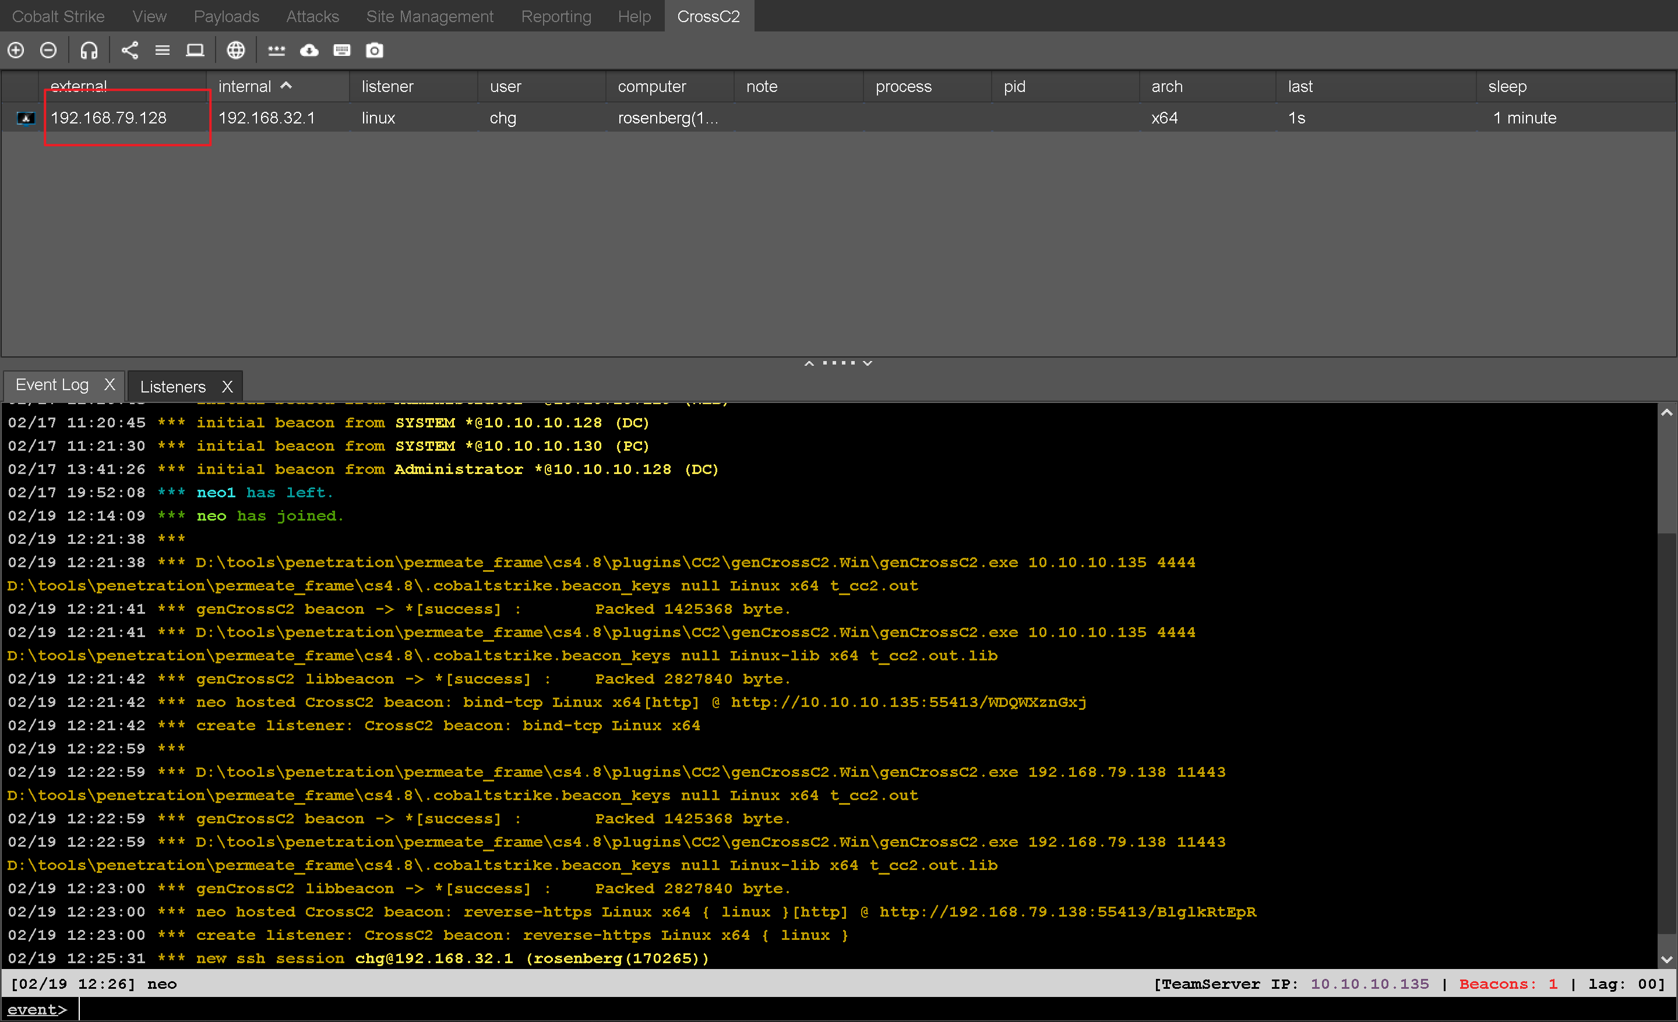This screenshot has width=1678, height=1022.
Task: Collapse top panel with divider up arrow
Action: (809, 363)
